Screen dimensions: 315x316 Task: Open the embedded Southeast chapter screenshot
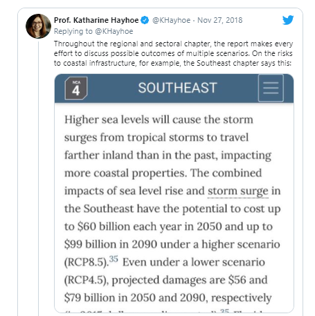point(174,193)
